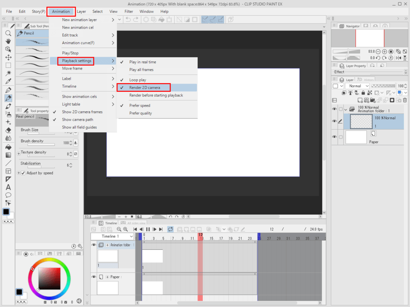Pause the animation playback
The width and height of the screenshot is (410, 307).
pos(148,229)
